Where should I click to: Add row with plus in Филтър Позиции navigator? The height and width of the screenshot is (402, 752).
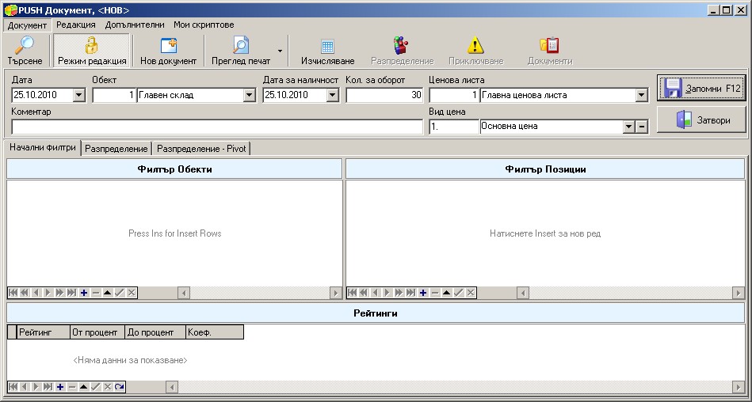pyautogui.click(x=423, y=292)
